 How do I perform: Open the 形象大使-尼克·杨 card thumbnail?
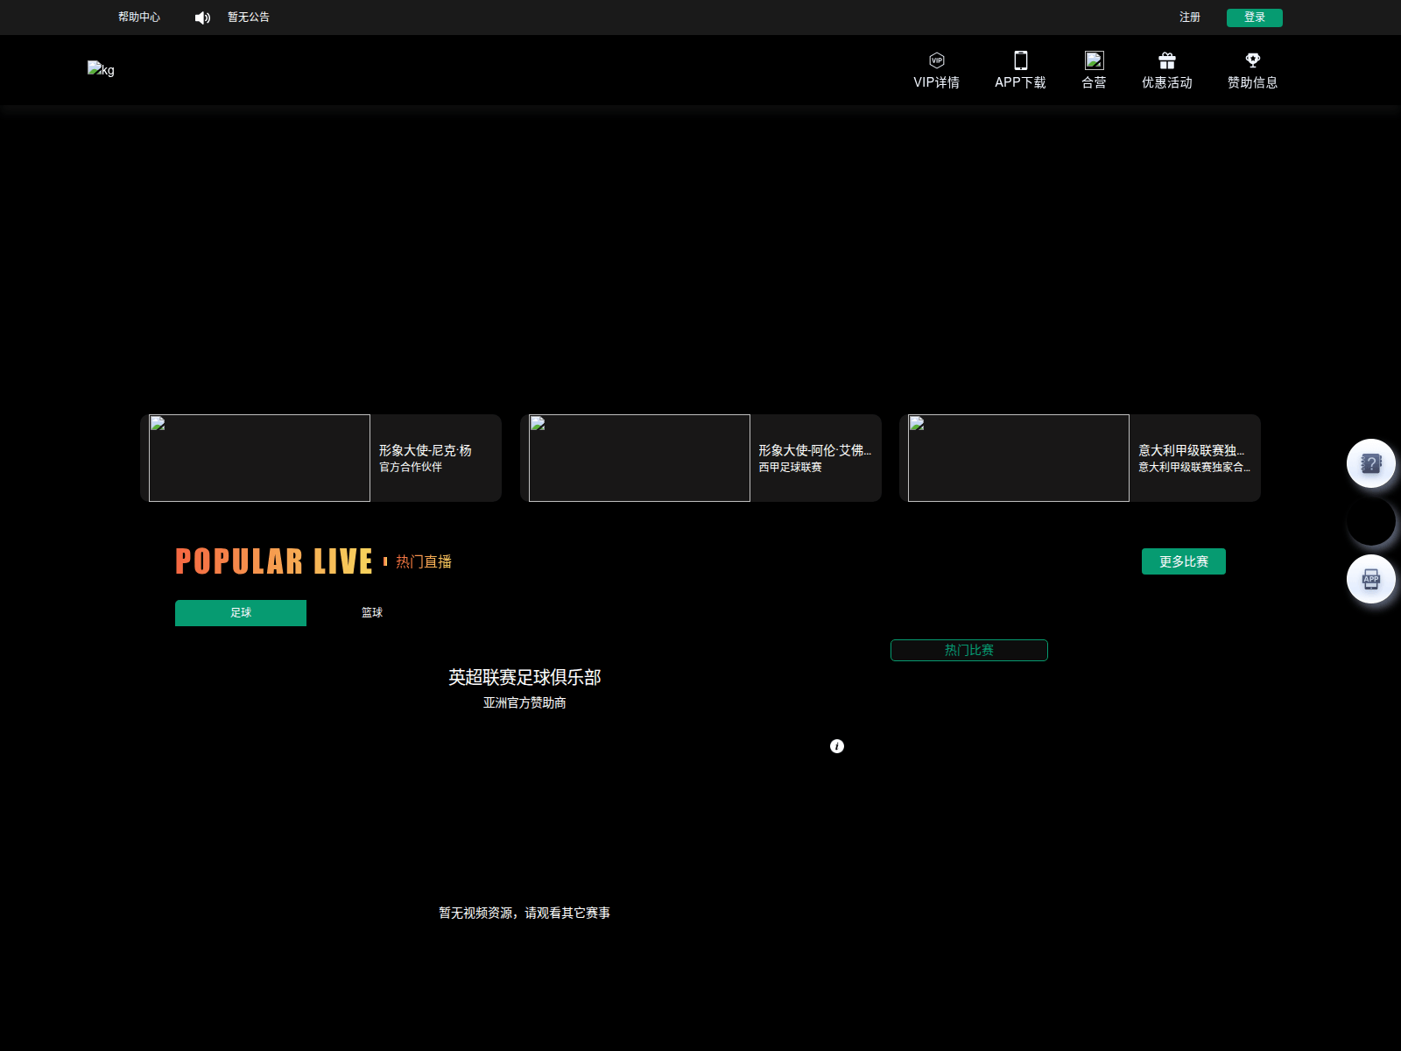coord(259,457)
